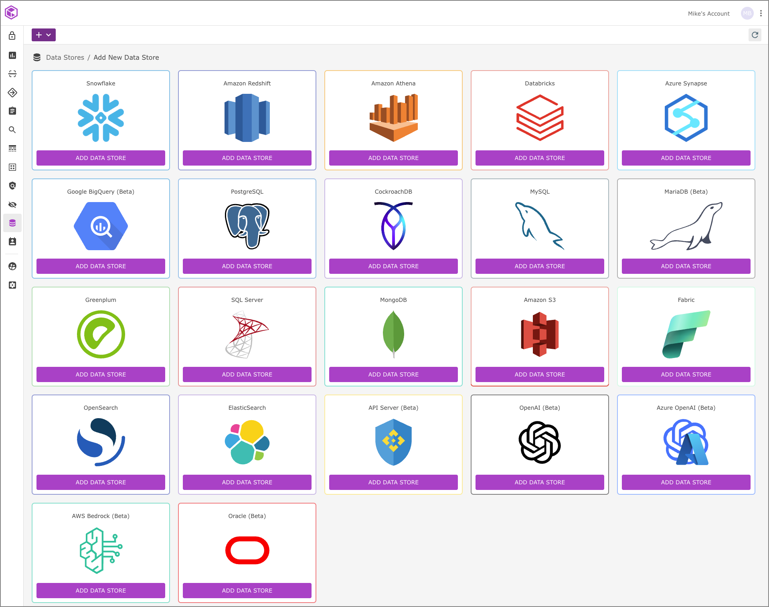Expand the purple plus dropdown button
The image size is (769, 607).
click(x=44, y=35)
